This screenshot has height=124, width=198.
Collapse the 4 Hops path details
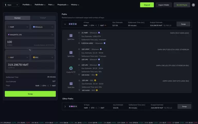(65, 24)
